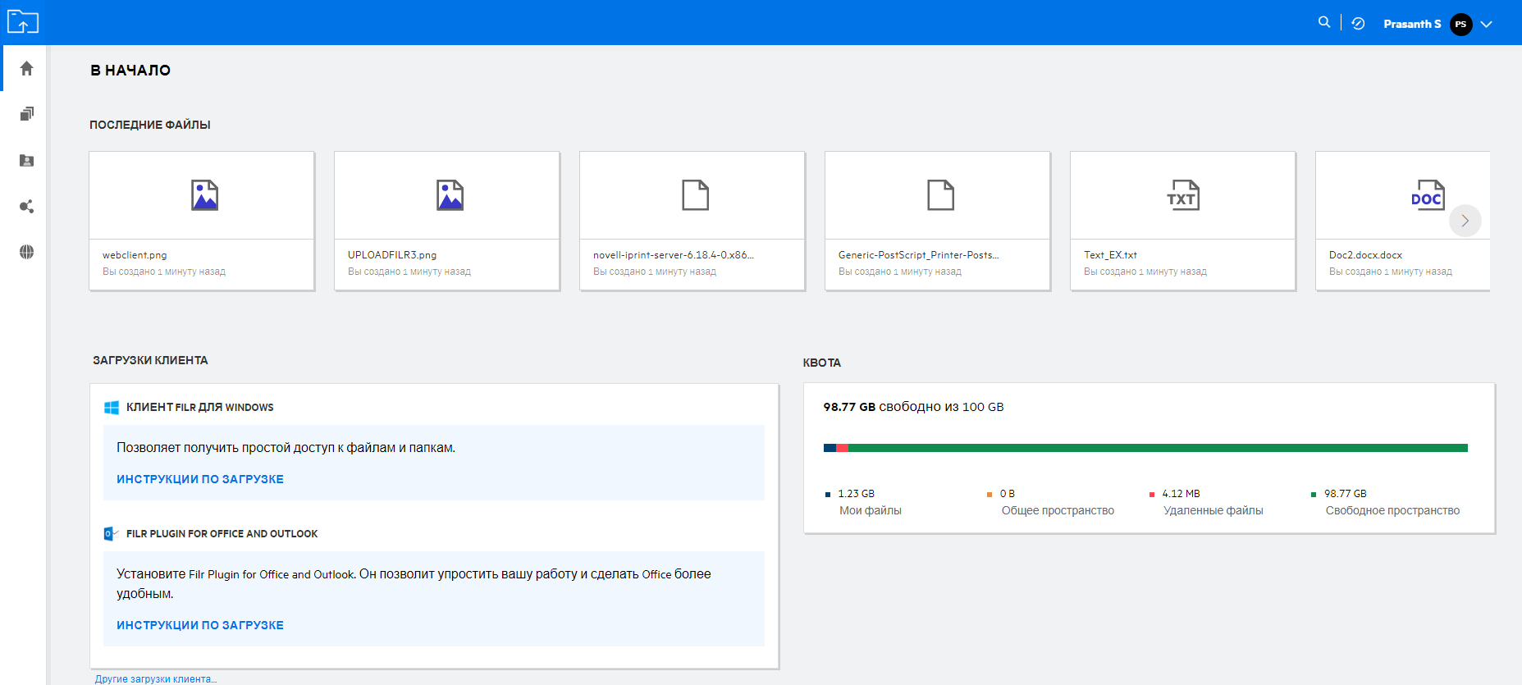Open My Files sidebar icon
Image resolution: width=1522 pixels, height=685 pixels.
click(x=26, y=114)
